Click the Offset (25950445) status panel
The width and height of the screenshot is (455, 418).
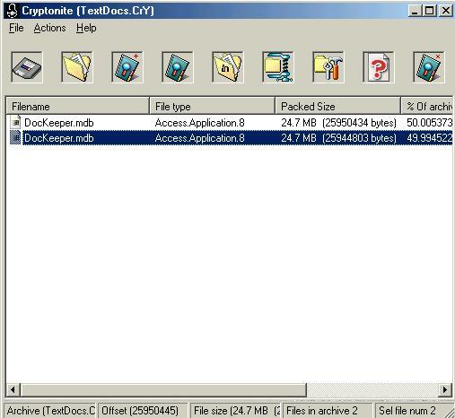(143, 411)
